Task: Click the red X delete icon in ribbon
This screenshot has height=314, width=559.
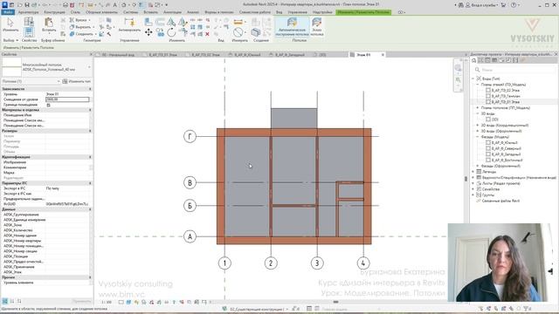Action: [207, 34]
